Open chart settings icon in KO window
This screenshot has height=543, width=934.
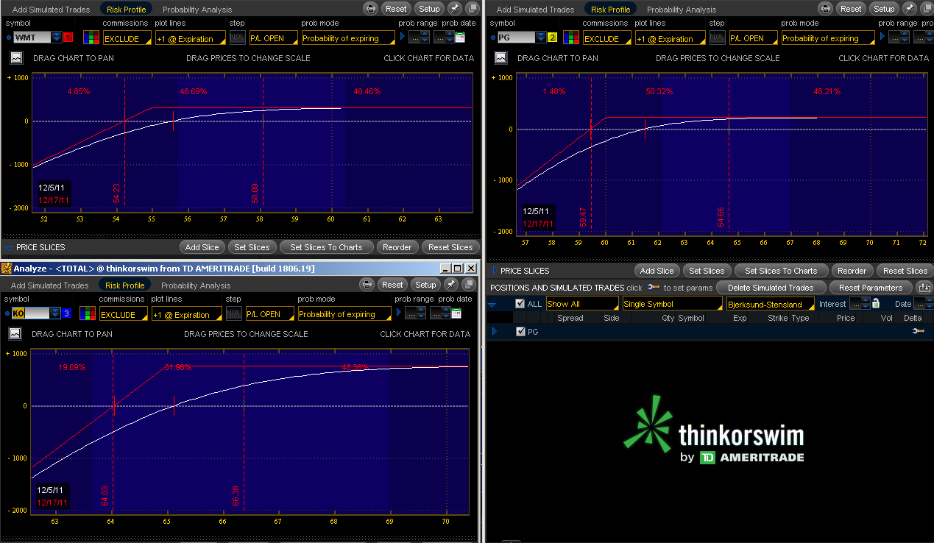point(16,333)
